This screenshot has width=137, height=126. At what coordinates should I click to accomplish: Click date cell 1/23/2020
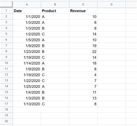pyautogui.click(x=27, y=52)
